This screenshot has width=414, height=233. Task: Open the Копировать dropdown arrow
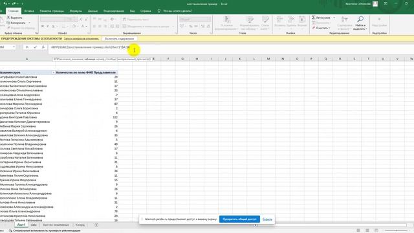pos(30,23)
